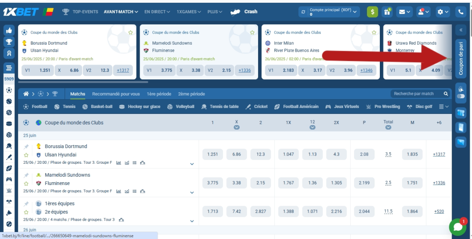This screenshot has height=239, width=472.
Task: Collapse the bet slip panel arrows
Action: pos(460,30)
